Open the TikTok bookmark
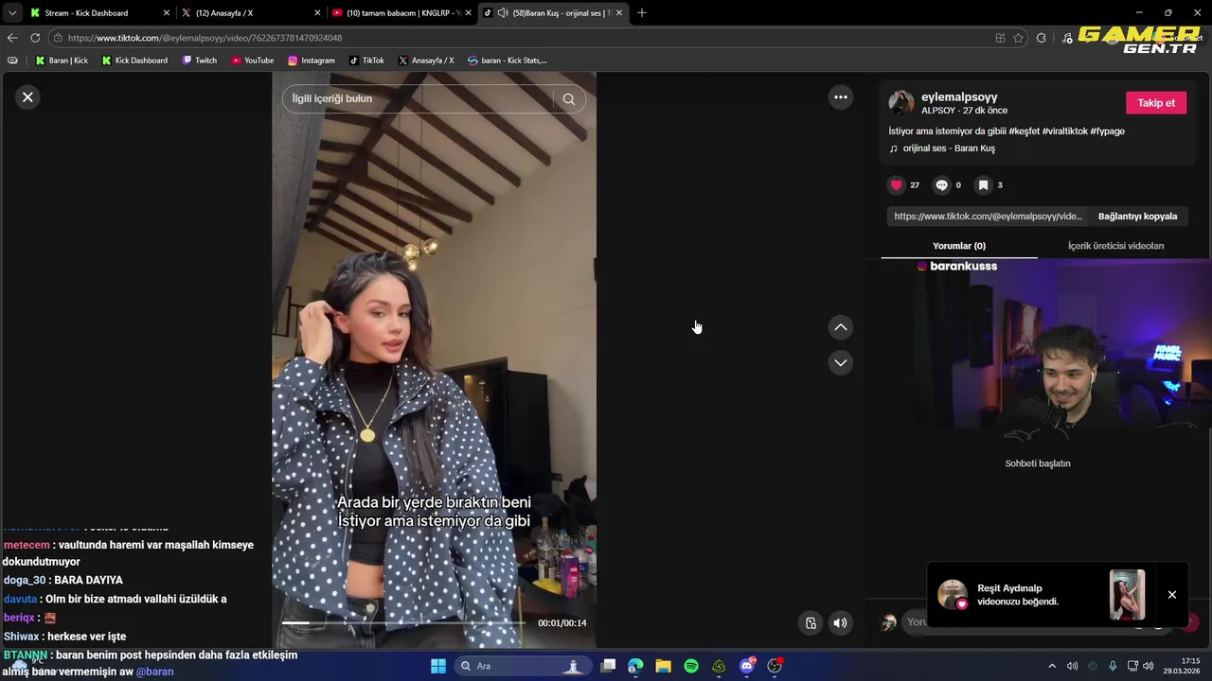 366,61
